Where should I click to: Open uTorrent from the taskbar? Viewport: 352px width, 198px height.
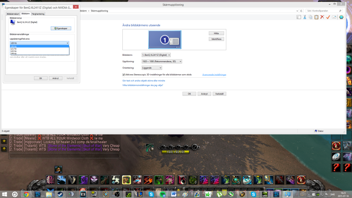(x=219, y=194)
